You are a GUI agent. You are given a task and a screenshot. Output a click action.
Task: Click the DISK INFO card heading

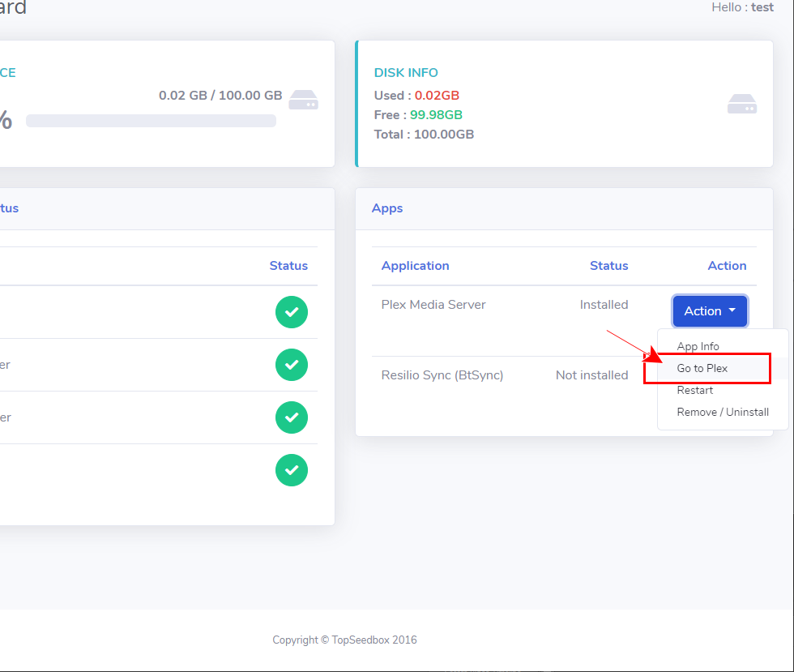pos(406,73)
